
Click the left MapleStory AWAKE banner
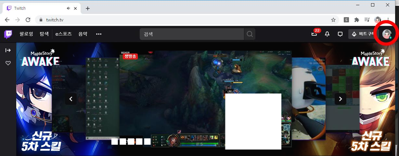[34, 99]
